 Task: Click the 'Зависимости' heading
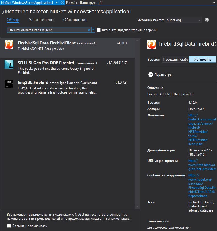click(158, 221)
